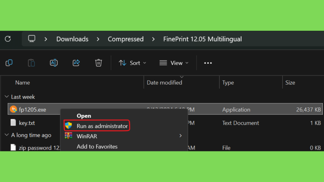Select the zip password file name
This screenshot has width=324, height=182.
pos(40,148)
